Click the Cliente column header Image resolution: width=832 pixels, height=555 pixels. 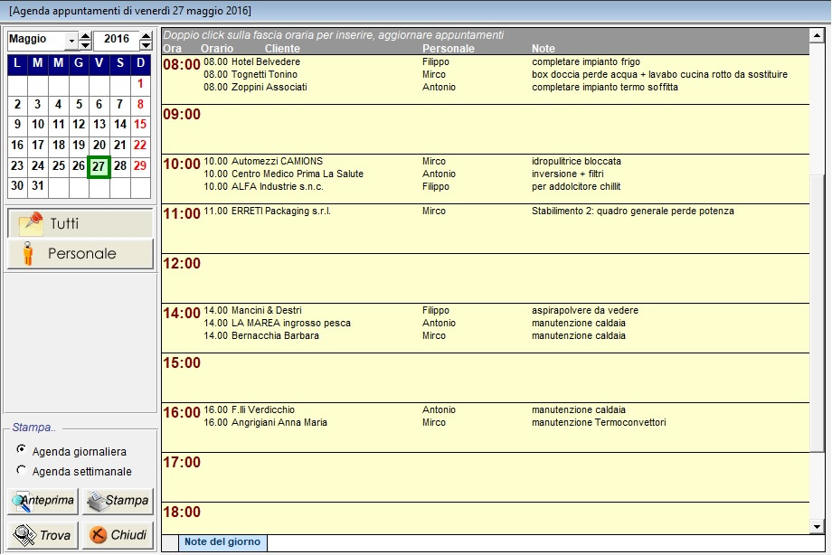[282, 49]
